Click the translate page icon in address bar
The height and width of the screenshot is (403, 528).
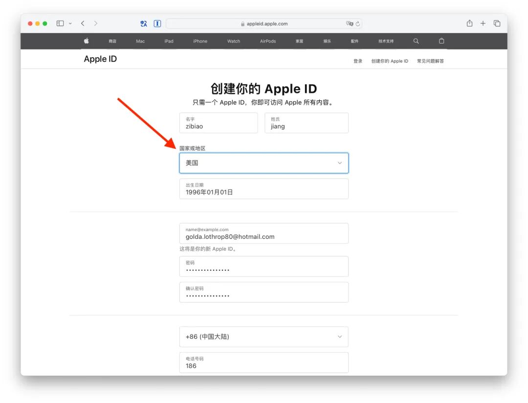click(x=349, y=24)
